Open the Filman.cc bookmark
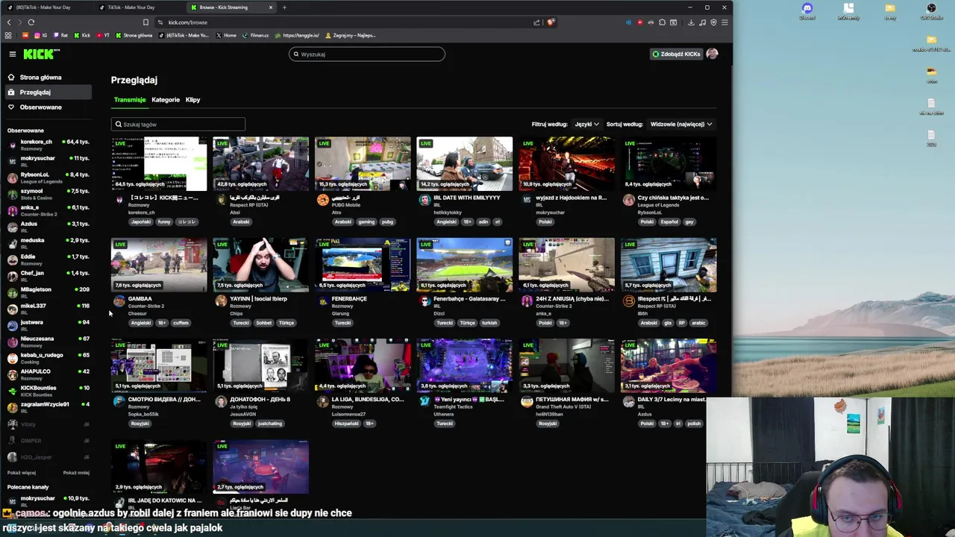The image size is (955, 537). tap(256, 35)
